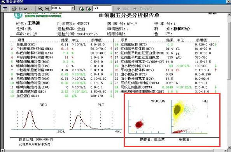Viewport: 231px width, 152px height.
Task: Open the zoom percentage dropdown arrow
Action: 72,8
